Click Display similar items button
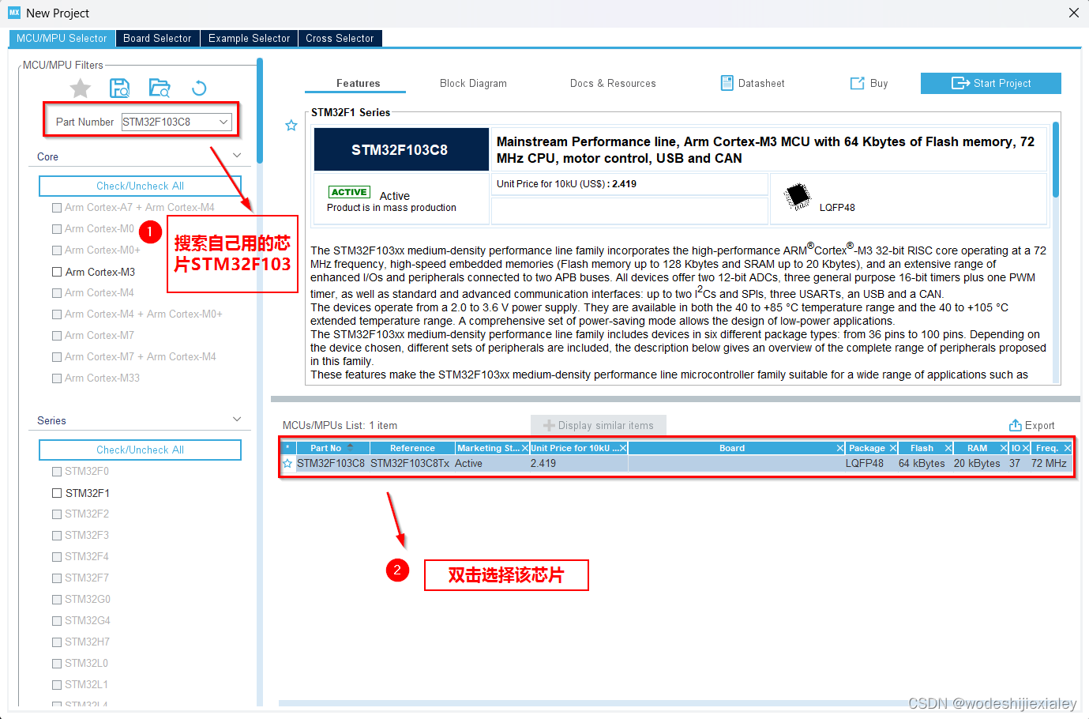The width and height of the screenshot is (1089, 719). pyautogui.click(x=599, y=425)
